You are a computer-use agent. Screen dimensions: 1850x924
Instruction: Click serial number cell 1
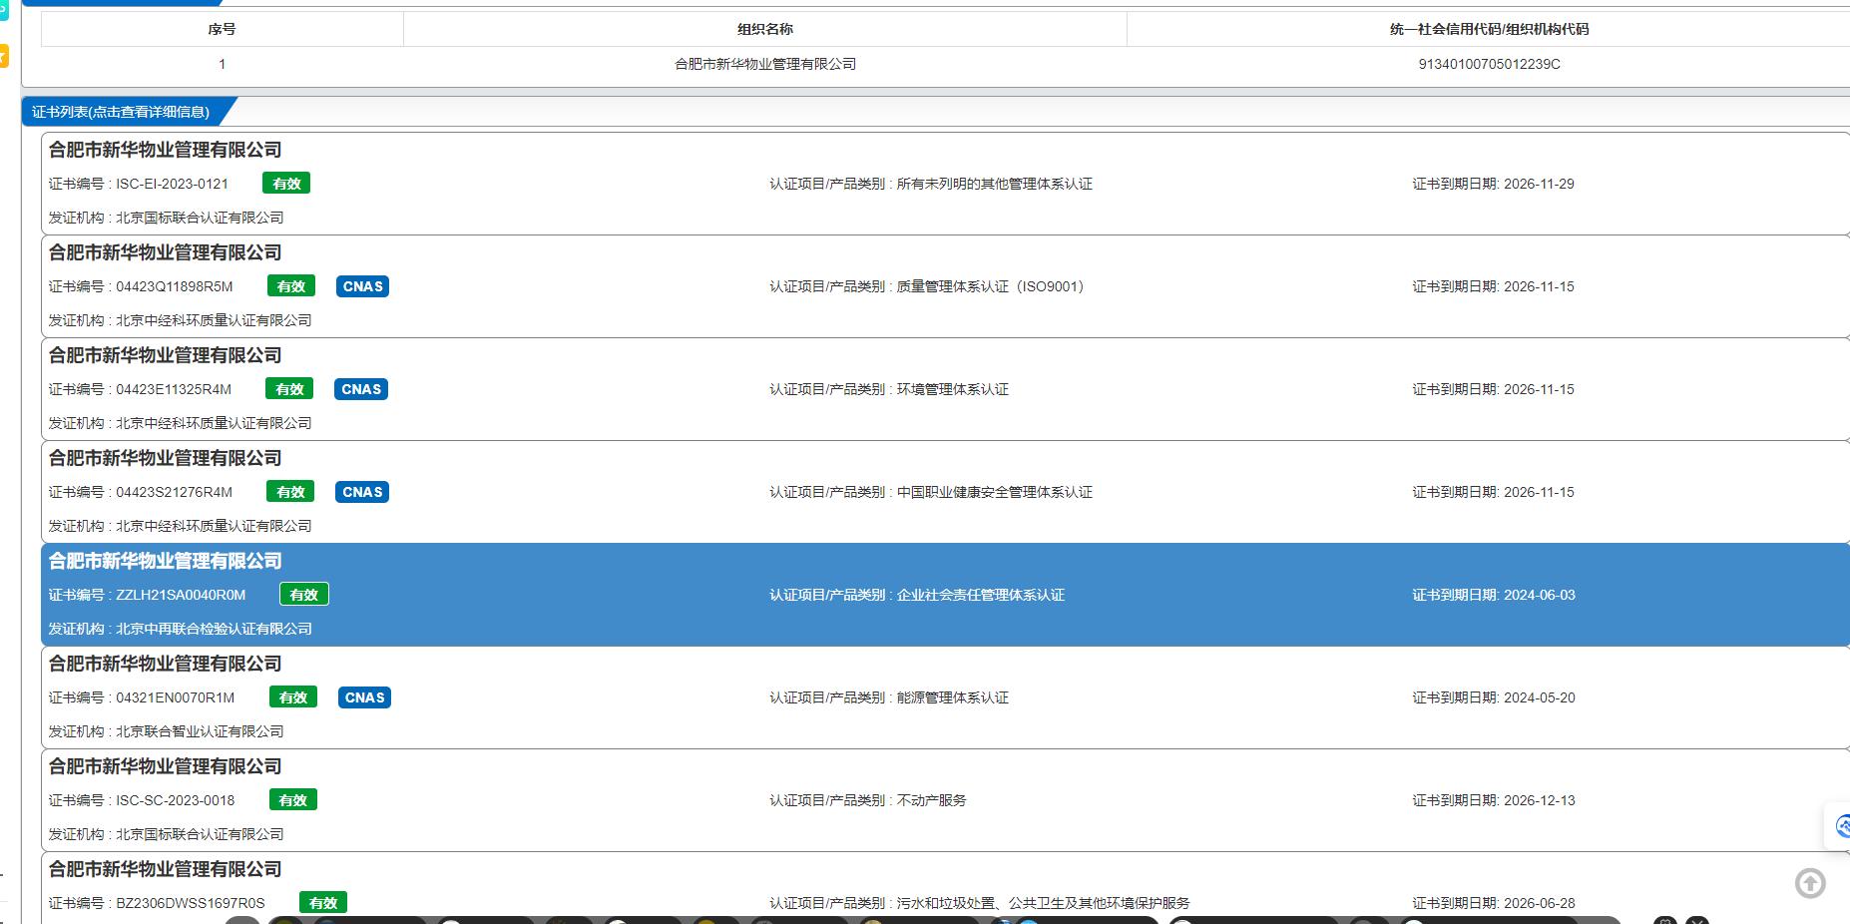point(222,64)
